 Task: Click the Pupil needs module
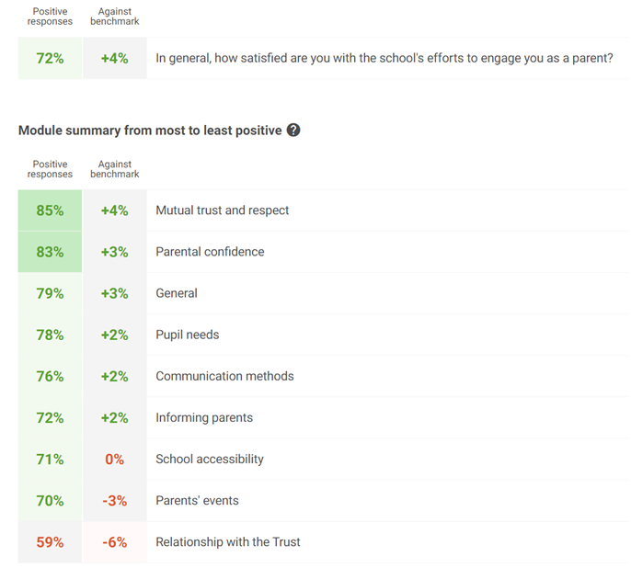188,335
